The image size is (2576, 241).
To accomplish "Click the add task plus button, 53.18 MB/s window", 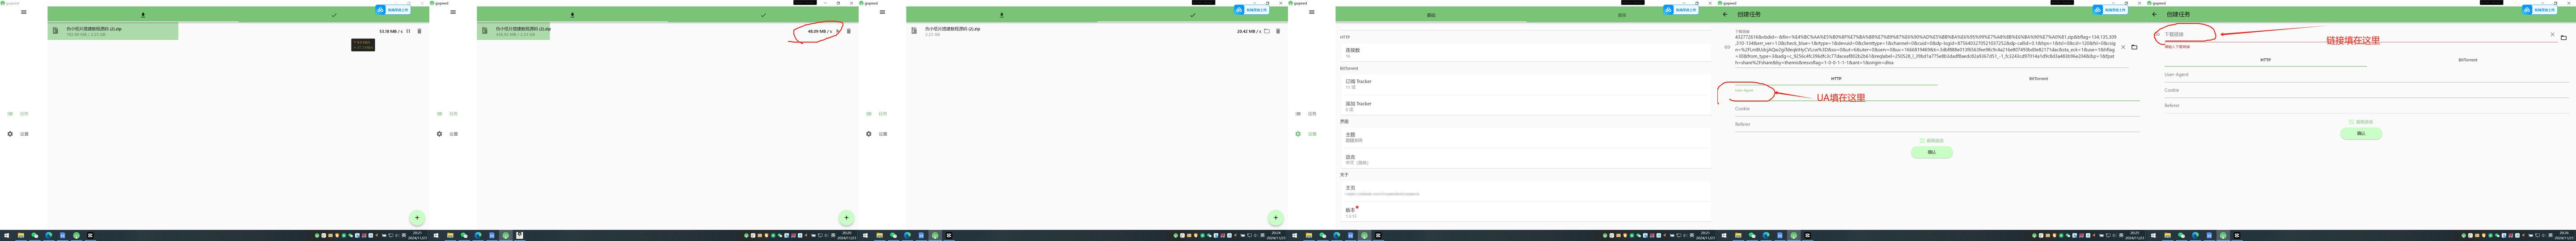I will [417, 217].
